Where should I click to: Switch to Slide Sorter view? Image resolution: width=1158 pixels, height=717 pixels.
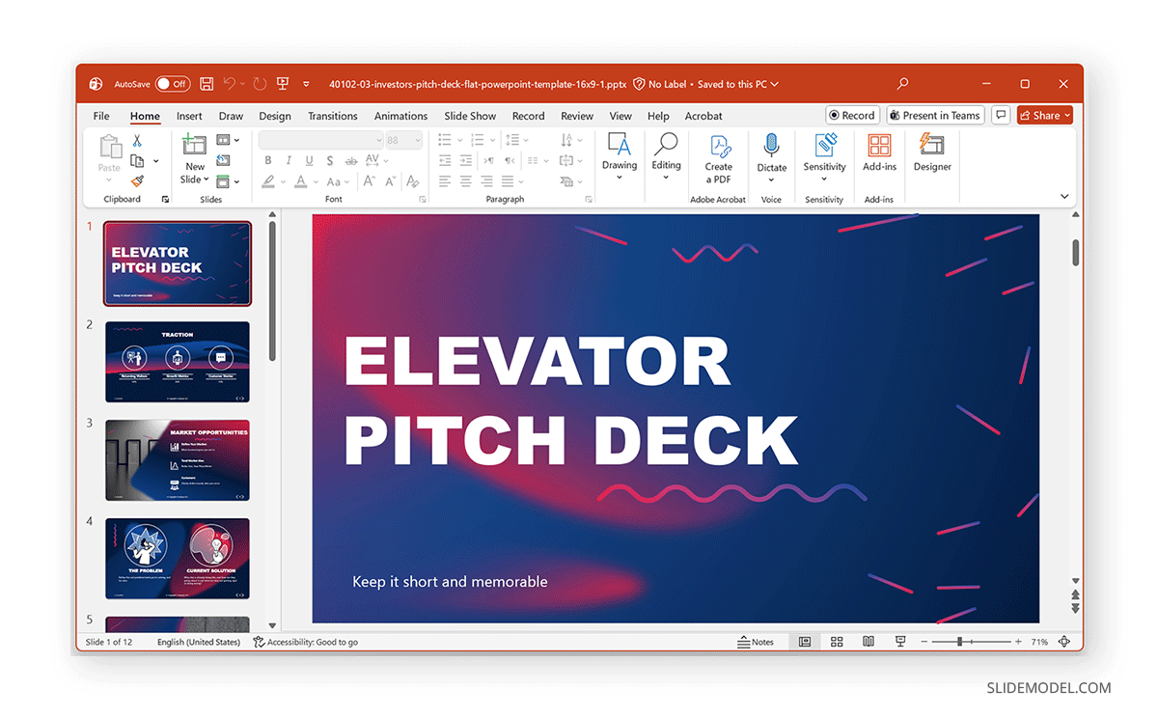[x=836, y=641]
